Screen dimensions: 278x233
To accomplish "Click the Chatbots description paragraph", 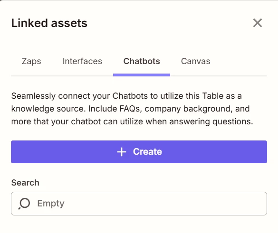I will point(132,109).
